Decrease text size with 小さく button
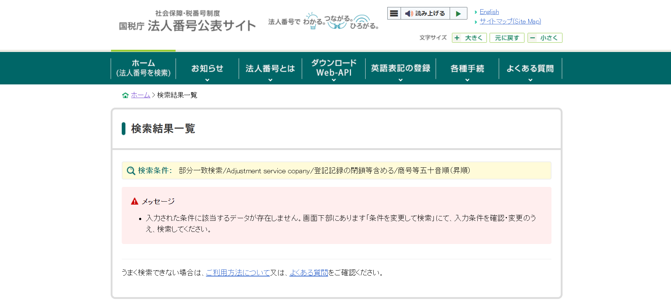 tap(545, 38)
